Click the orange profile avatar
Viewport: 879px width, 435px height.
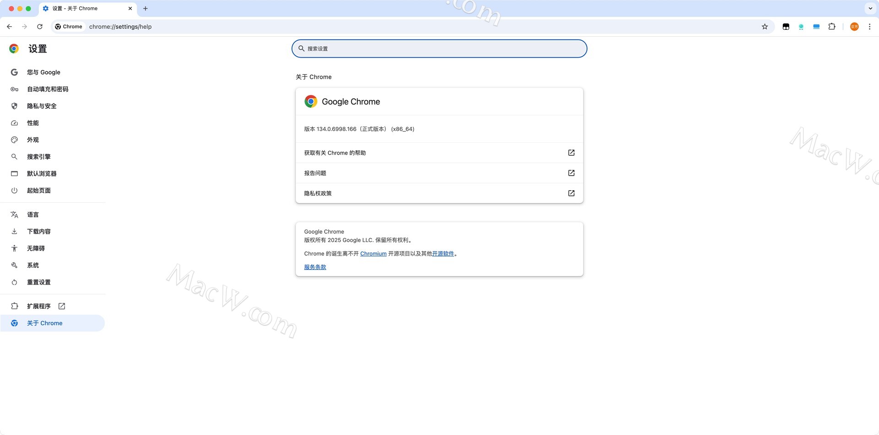coord(854,27)
